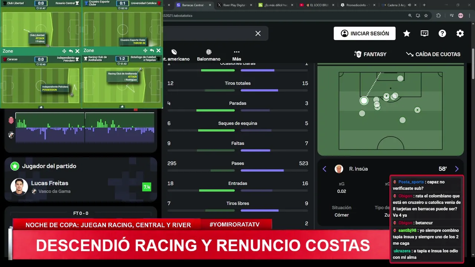Open the FANTASY link
Image resolution: width=475 pixels, height=267 pixels.
click(x=370, y=54)
